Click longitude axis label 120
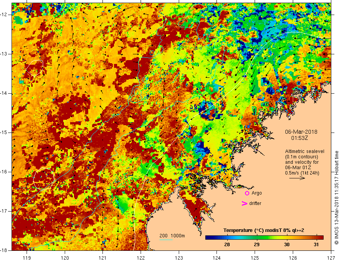Screen dimensions: 339x262 [x=65, y=258]
